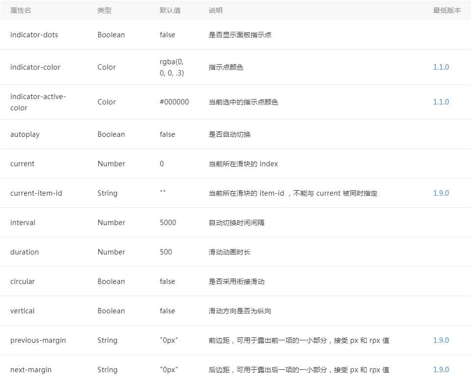Click the String type of current-item-id
Image resolution: width=471 pixels, height=383 pixels.
(x=107, y=193)
